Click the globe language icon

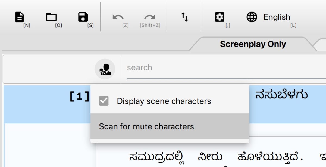tap(252, 17)
